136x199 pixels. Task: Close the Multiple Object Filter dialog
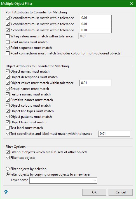point(132,4)
